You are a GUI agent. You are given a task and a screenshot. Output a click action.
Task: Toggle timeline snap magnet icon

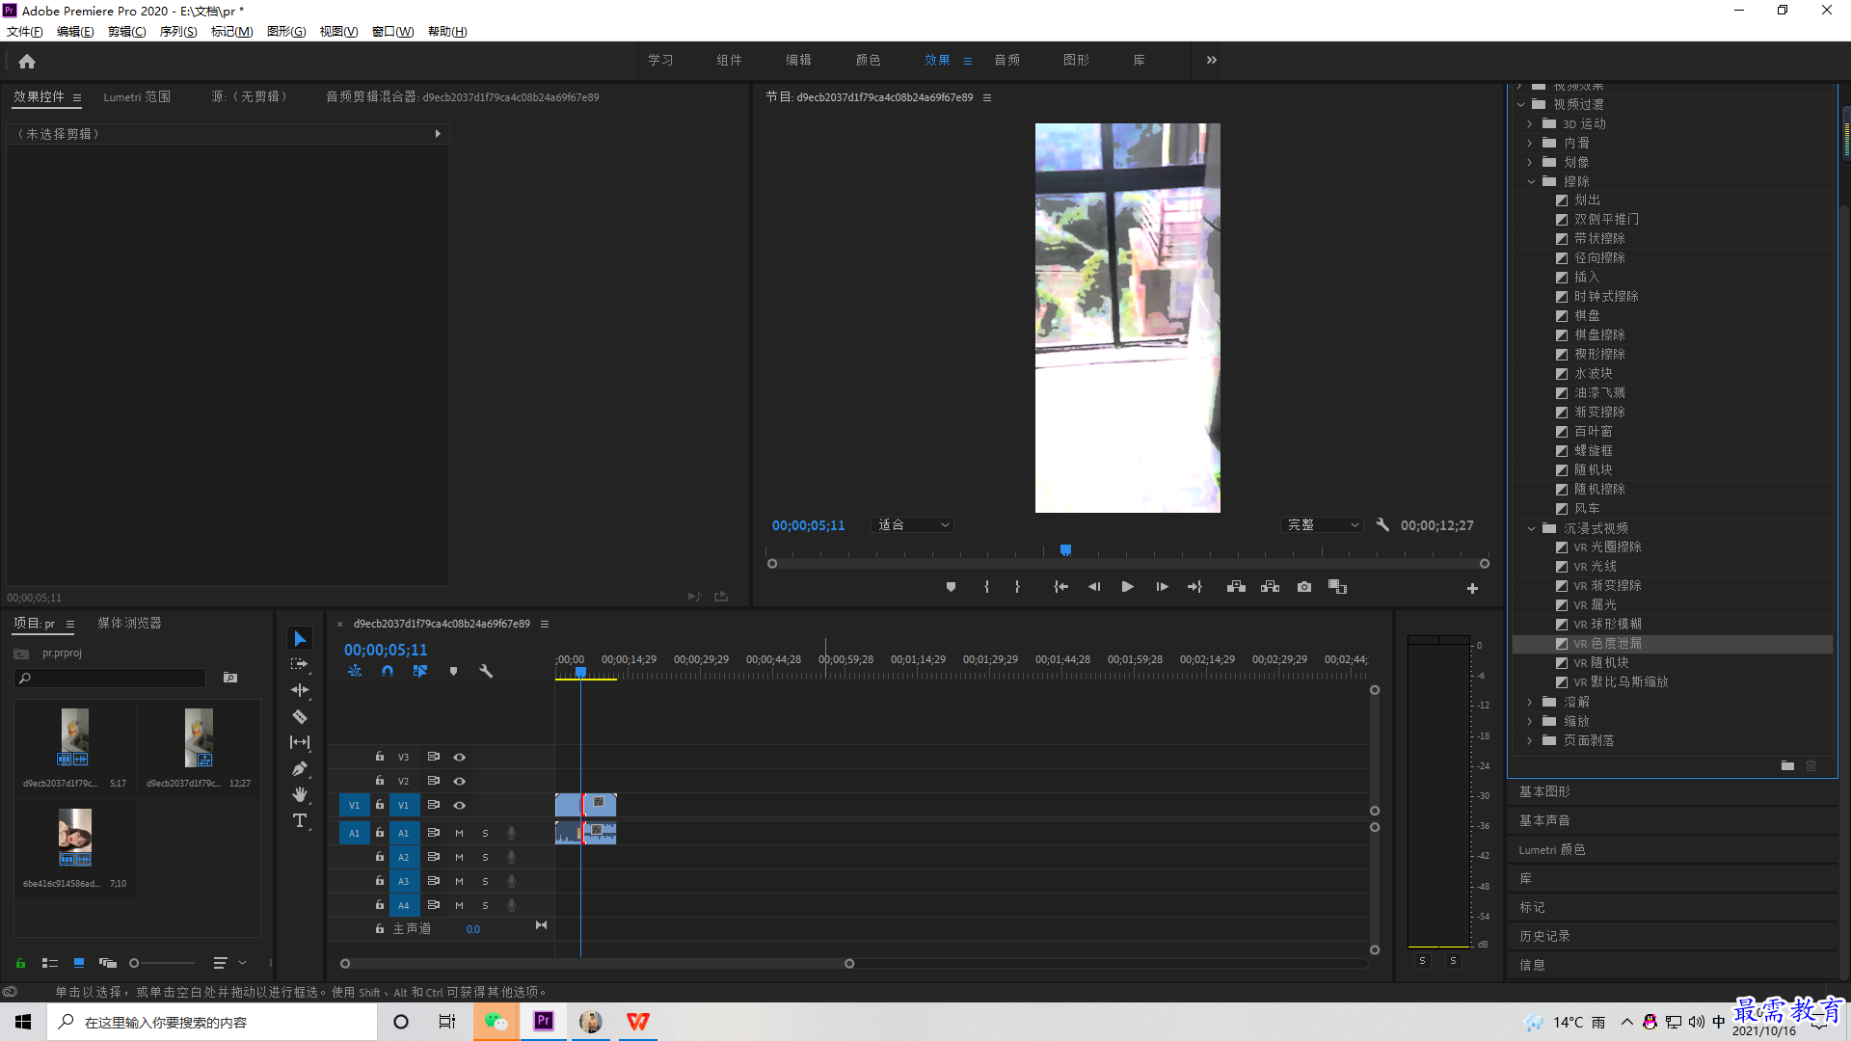point(388,671)
